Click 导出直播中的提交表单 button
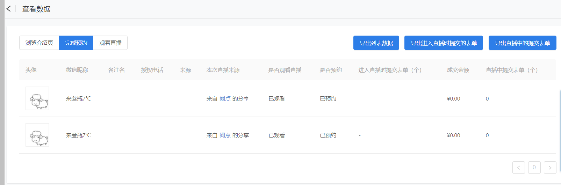Image resolution: width=561 pixels, height=185 pixels. tap(523, 43)
